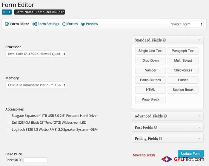Screen dimensions: 209x166
Task: Open Pricing Fields help question-mark icon
Action: point(161,139)
